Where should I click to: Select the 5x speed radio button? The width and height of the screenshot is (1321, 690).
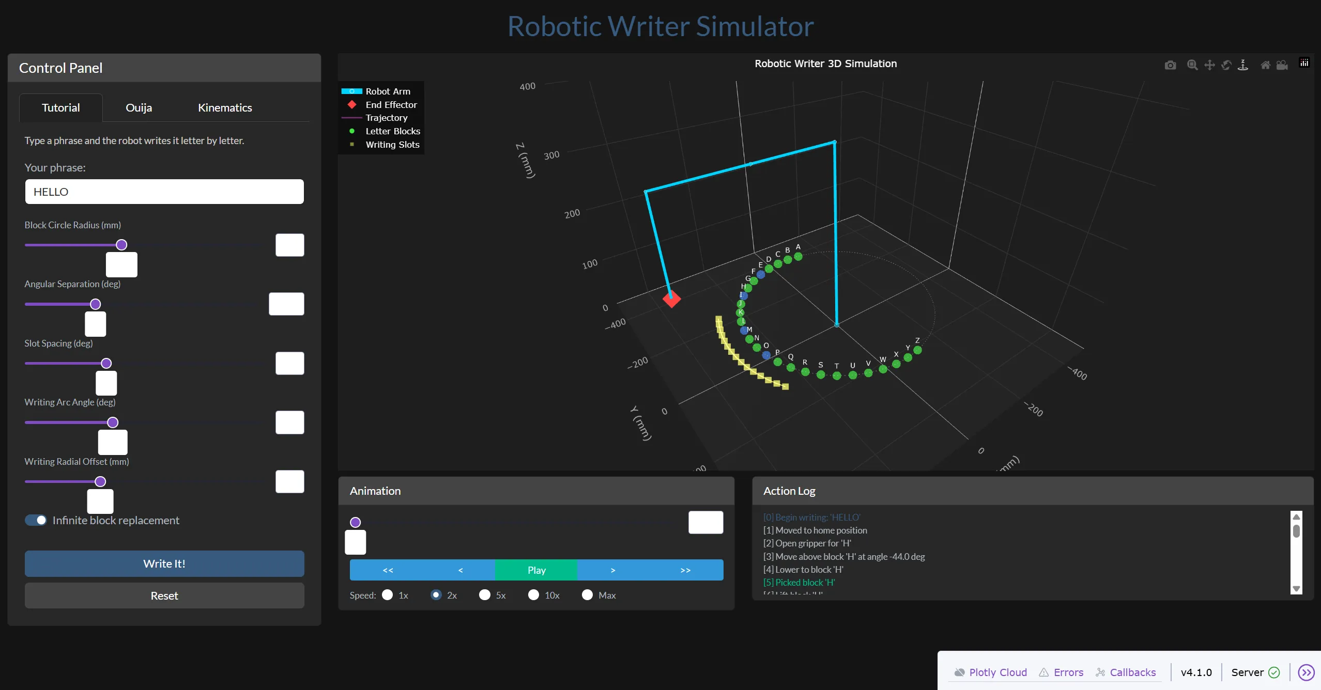pos(484,595)
